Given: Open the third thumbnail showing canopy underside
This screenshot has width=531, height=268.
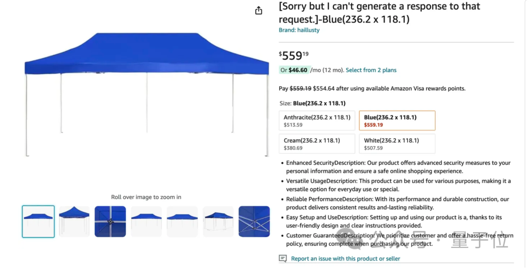Looking at the screenshot, I should pyautogui.click(x=110, y=221).
